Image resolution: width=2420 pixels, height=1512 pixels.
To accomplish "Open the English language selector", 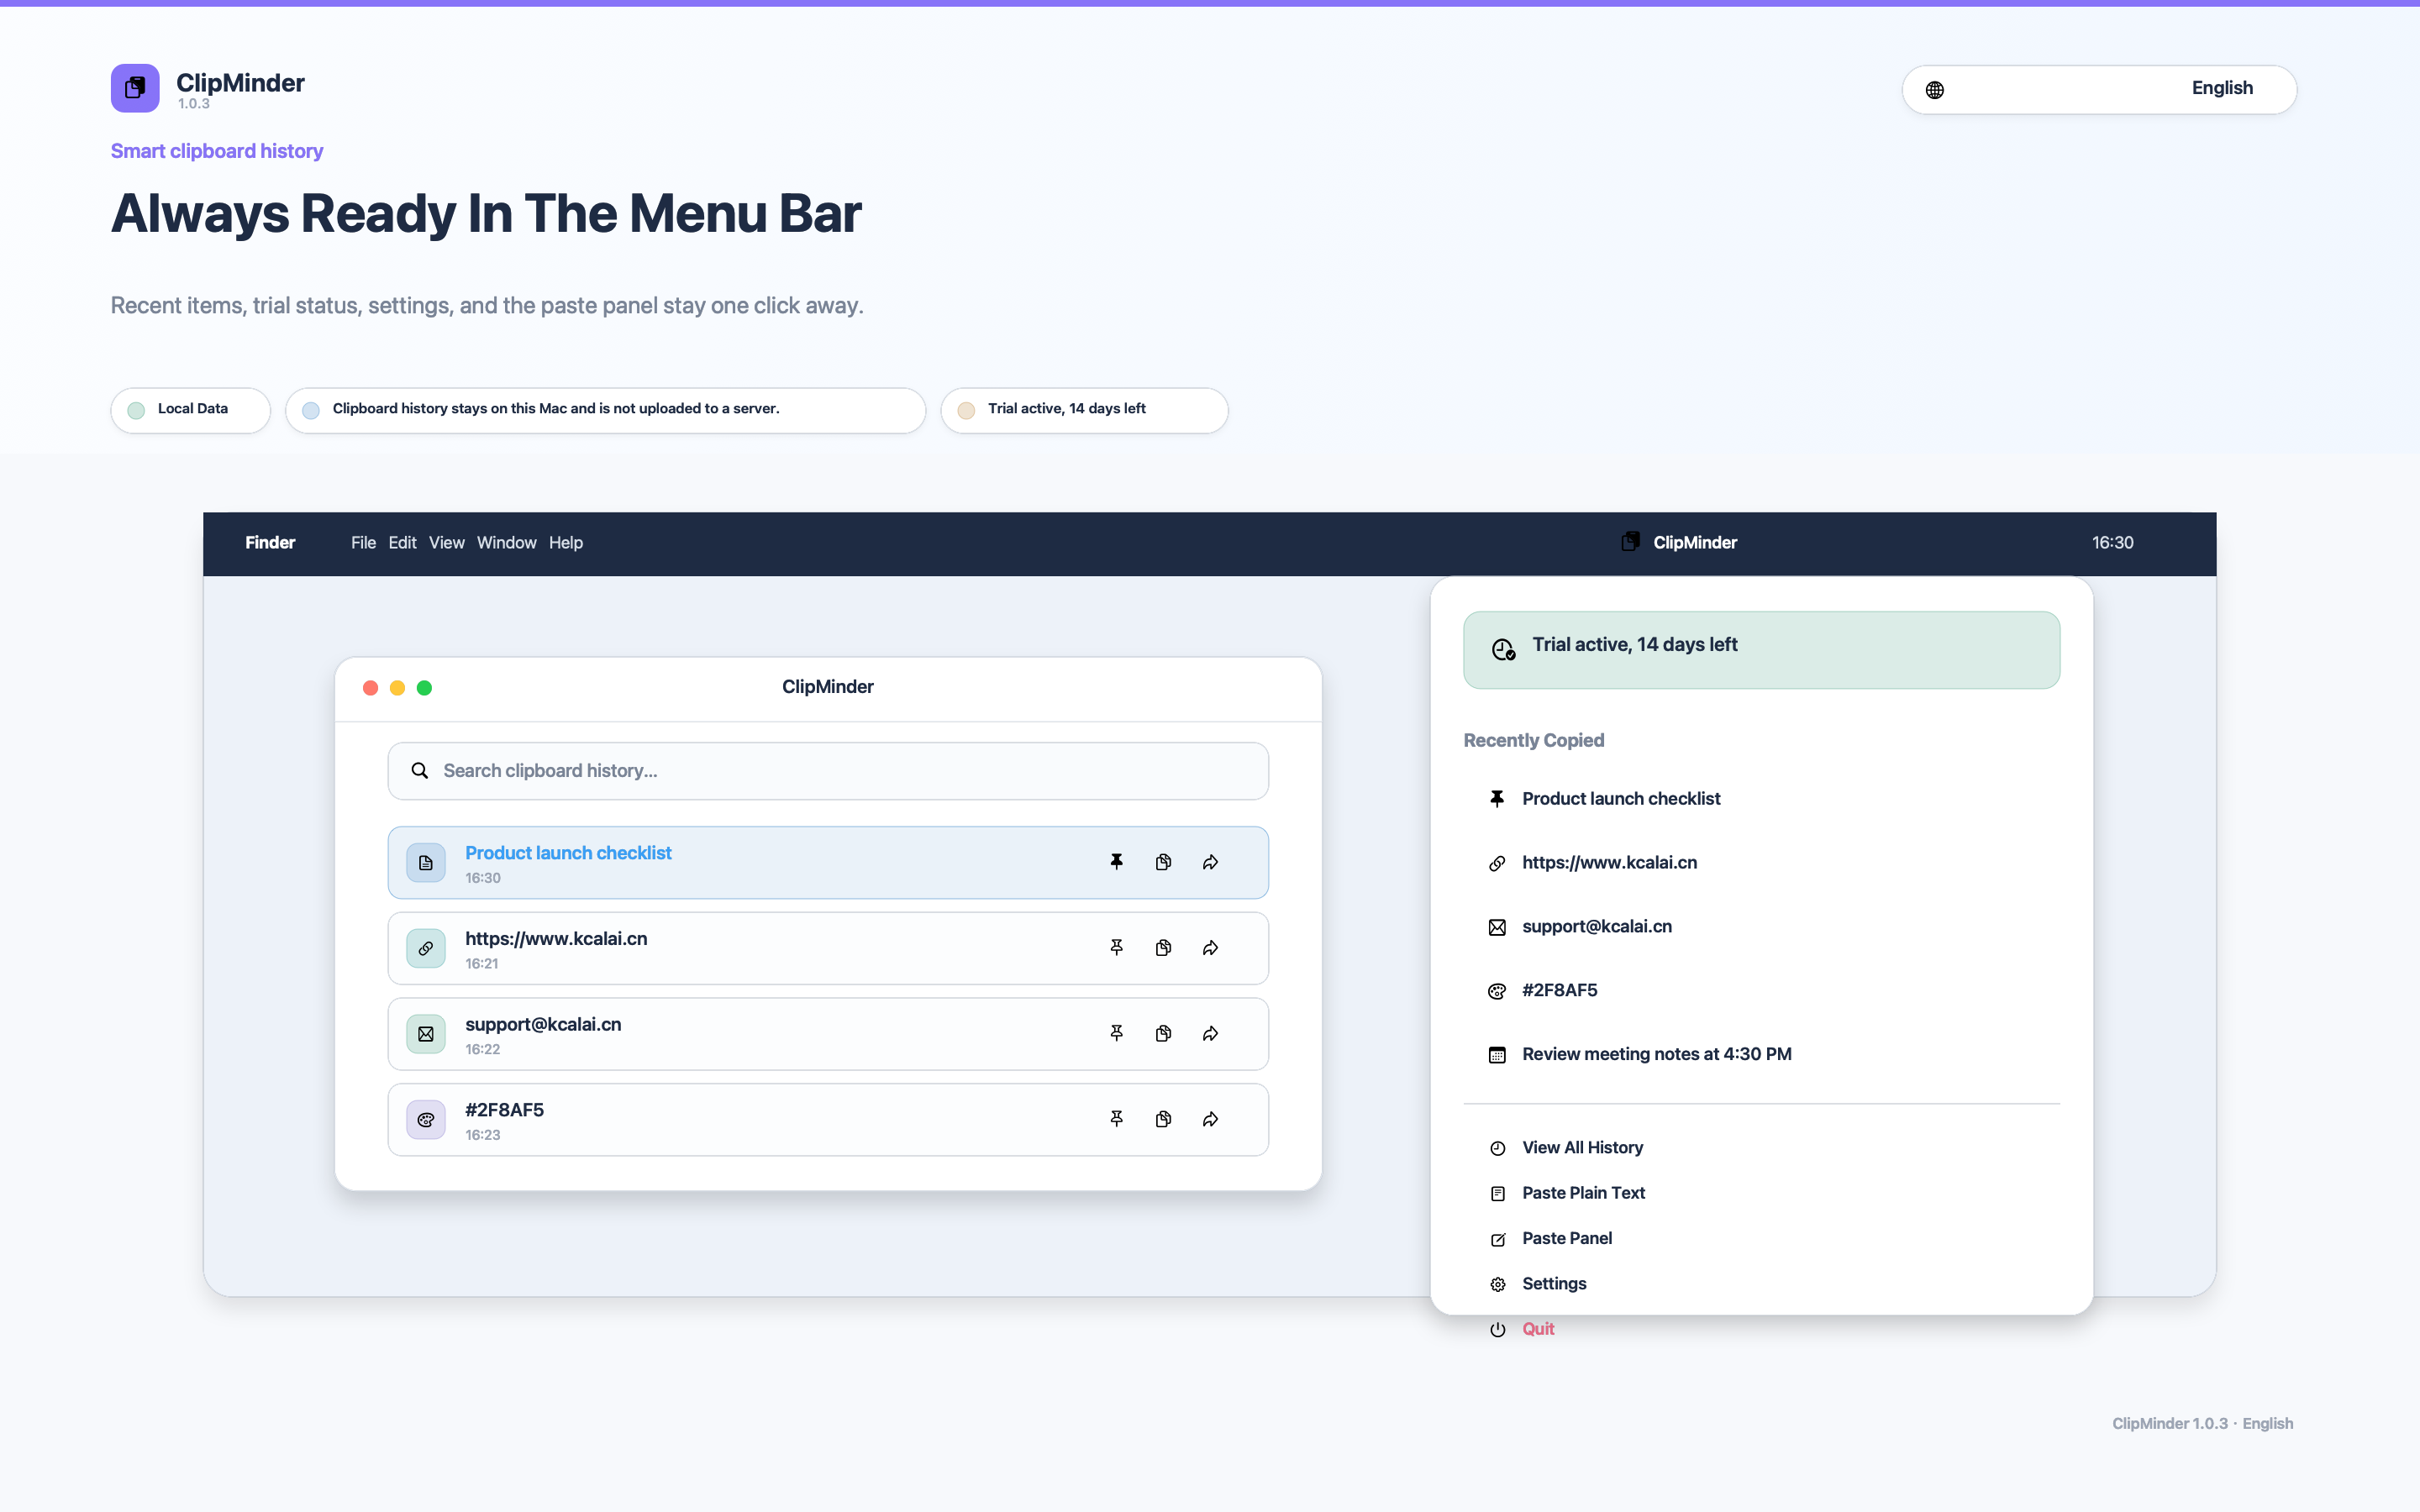I will 2099,89.
